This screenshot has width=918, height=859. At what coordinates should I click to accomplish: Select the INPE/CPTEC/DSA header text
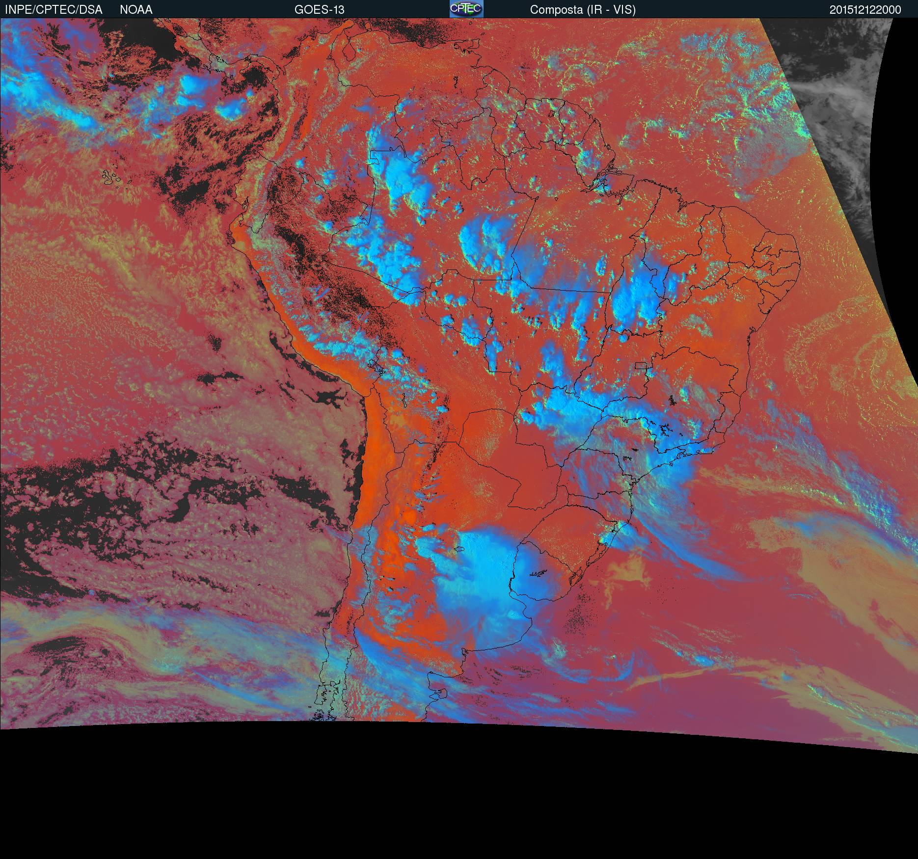tap(54, 10)
